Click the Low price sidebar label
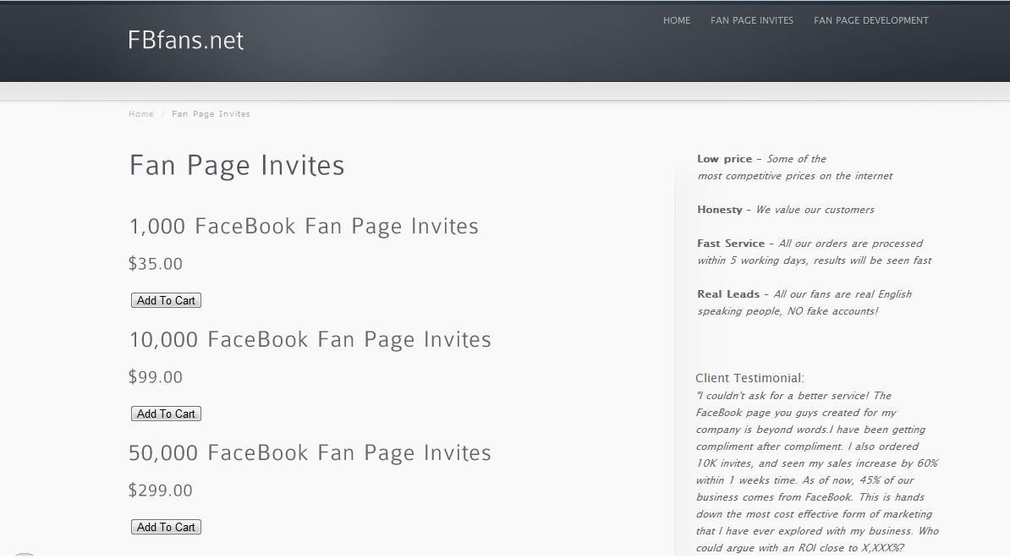Screen dimensions: 1010x559 [724, 159]
